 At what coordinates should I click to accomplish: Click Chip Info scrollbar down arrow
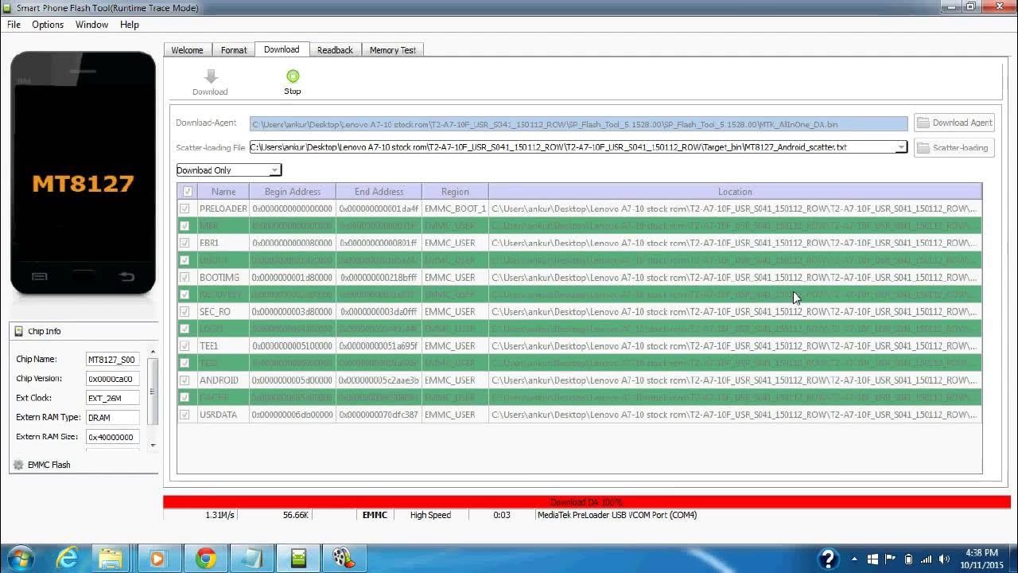click(153, 446)
